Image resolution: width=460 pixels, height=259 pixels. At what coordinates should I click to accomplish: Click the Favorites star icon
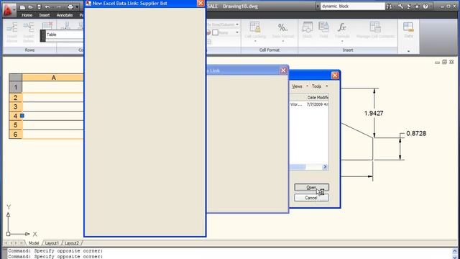[x=417, y=6]
